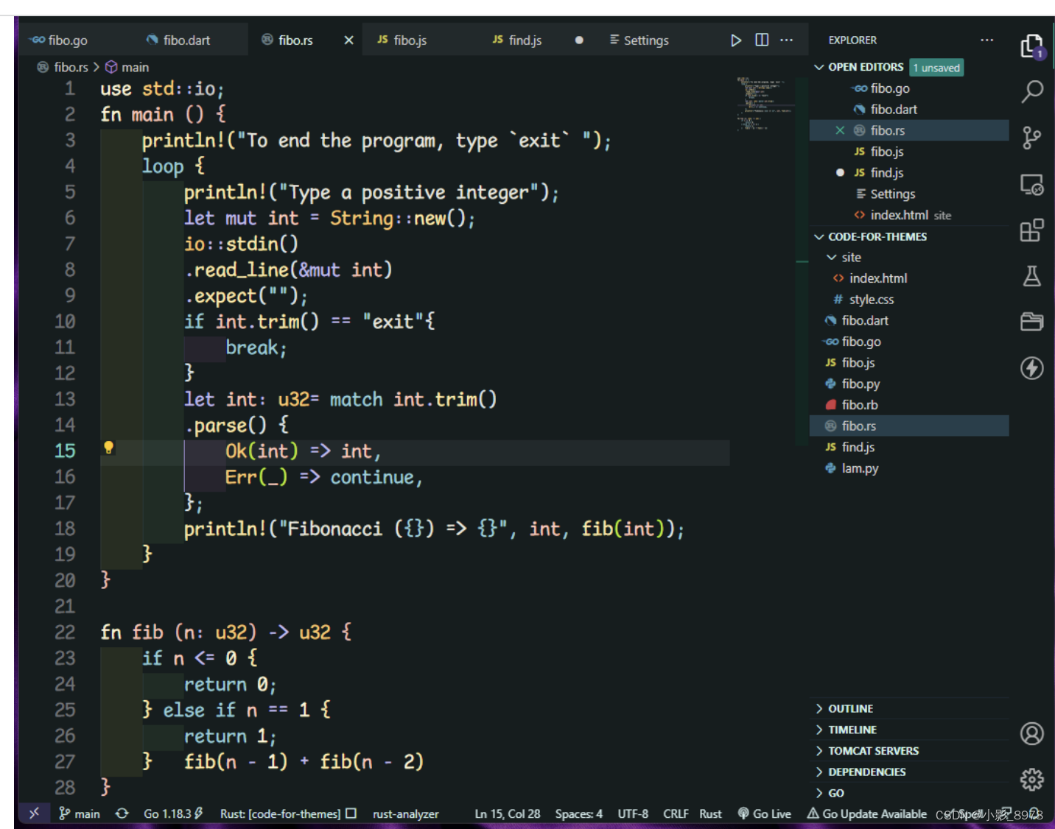Screen dimensions: 1055x829
Task: Open the Source Control view
Action: coord(1031,138)
